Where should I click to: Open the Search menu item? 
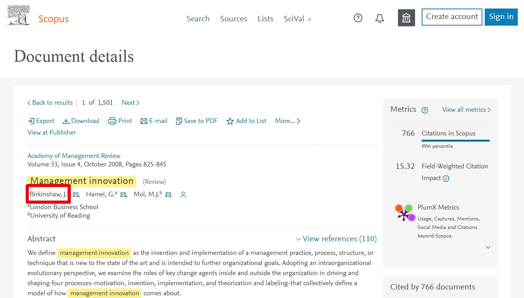click(x=198, y=19)
